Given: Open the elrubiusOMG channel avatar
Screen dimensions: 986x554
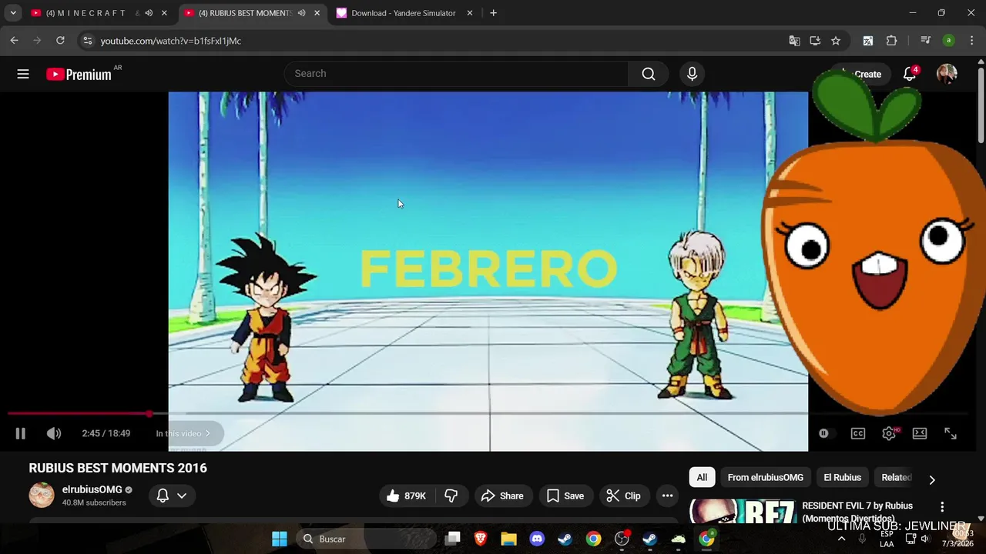Looking at the screenshot, I should point(42,496).
